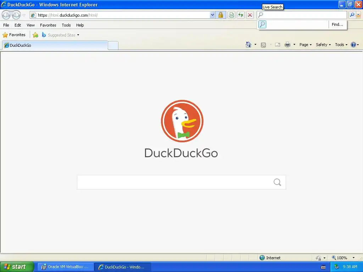The width and height of the screenshot is (363, 272).
Task: Click the red Stop loading icon
Action: 250,15
